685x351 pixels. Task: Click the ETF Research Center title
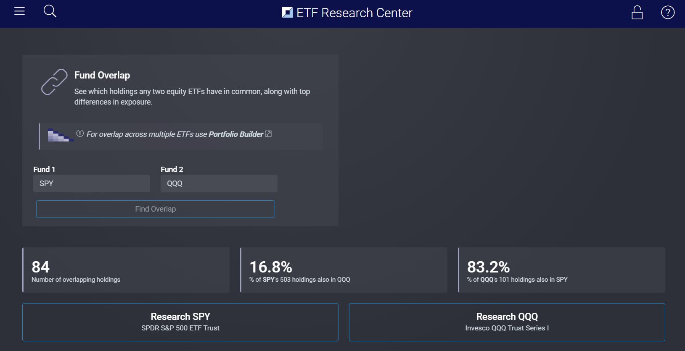[354, 13]
